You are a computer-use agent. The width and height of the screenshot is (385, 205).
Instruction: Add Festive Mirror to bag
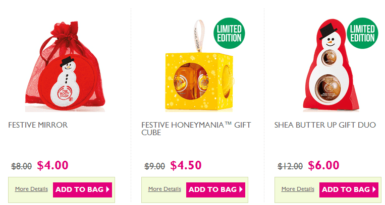pos(83,189)
